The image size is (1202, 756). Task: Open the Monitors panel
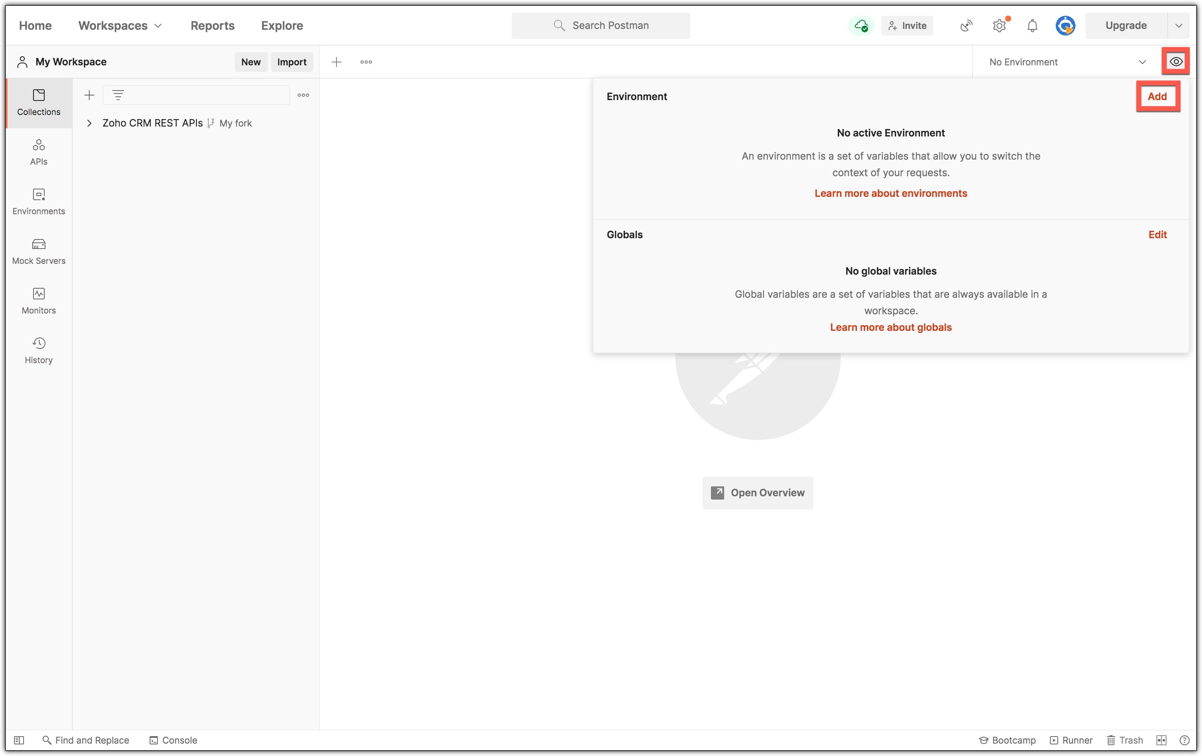click(x=38, y=300)
